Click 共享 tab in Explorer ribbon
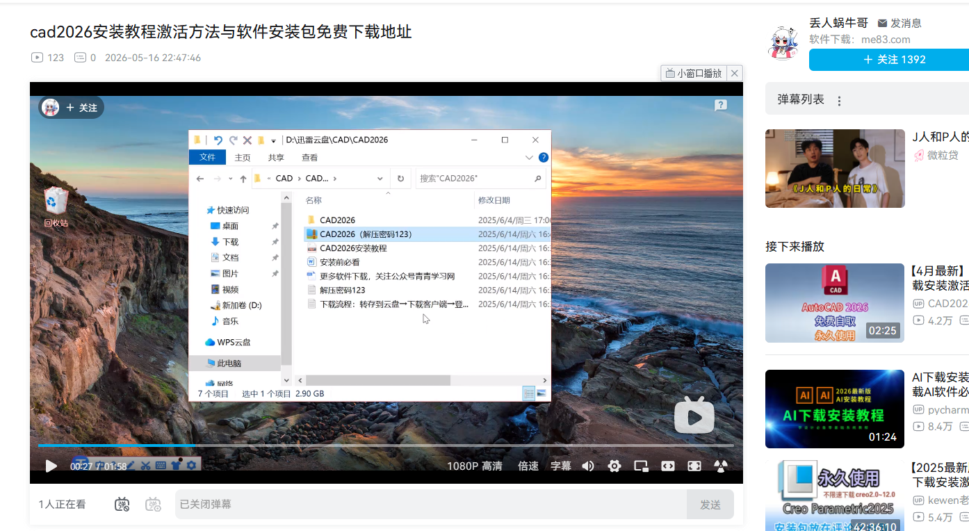This screenshot has width=969, height=531. coord(276,157)
